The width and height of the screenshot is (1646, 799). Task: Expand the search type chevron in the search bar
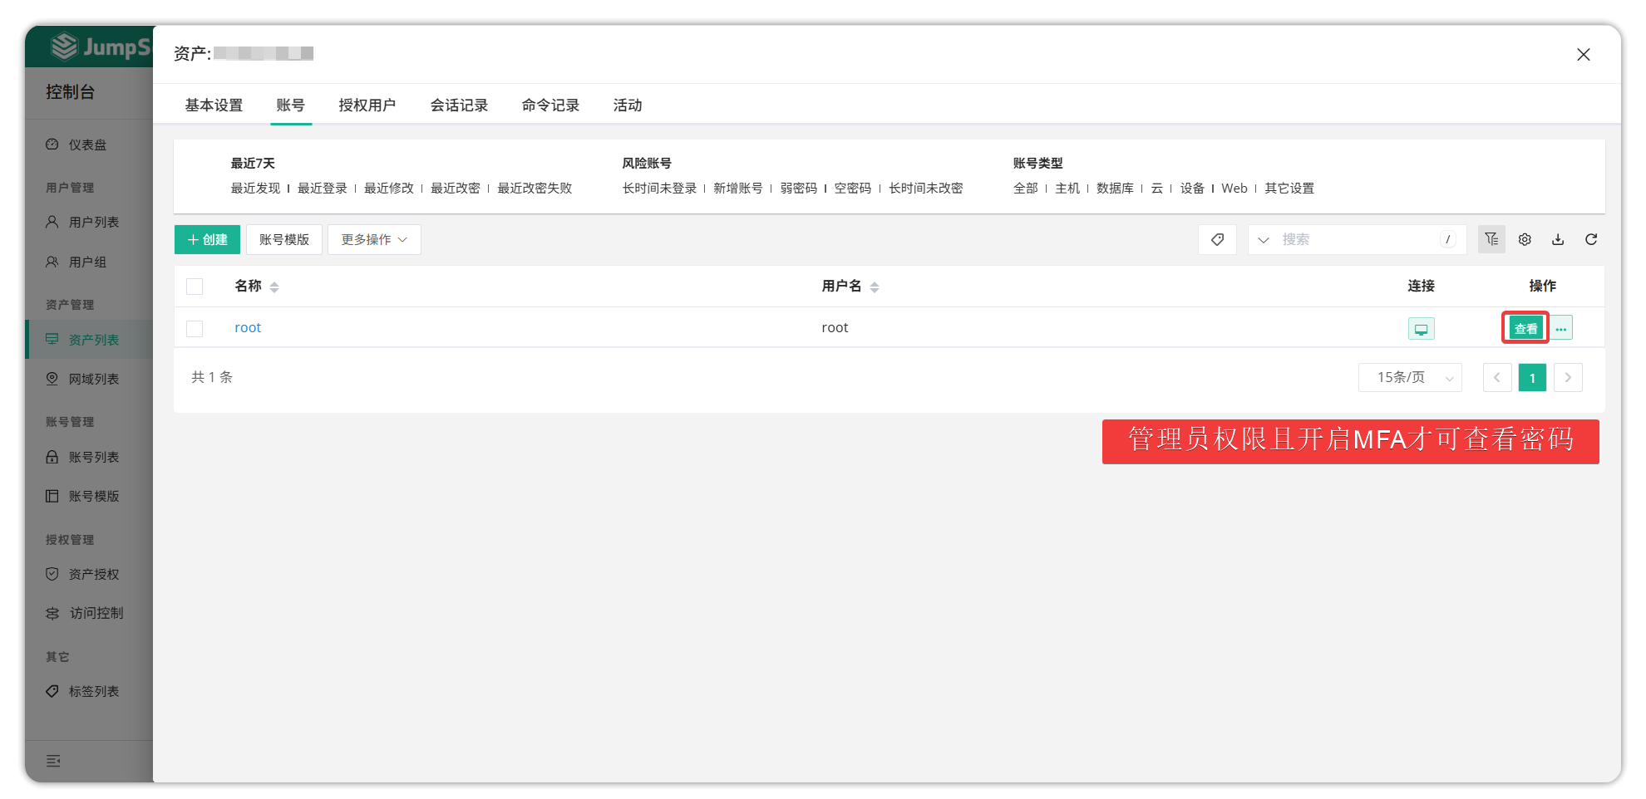[x=1264, y=239]
